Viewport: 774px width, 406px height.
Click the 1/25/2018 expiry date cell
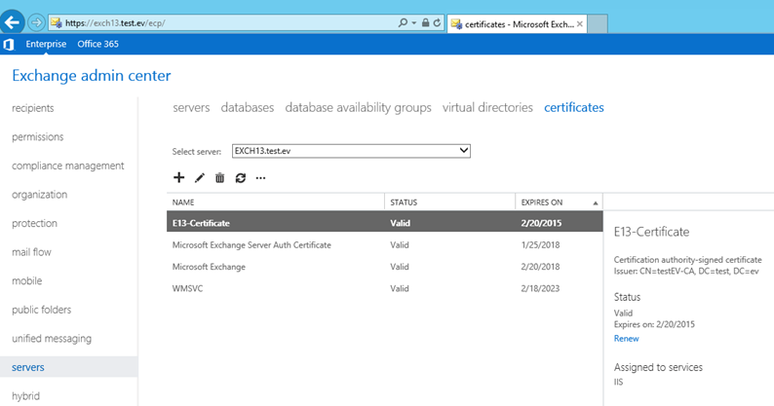(540, 244)
